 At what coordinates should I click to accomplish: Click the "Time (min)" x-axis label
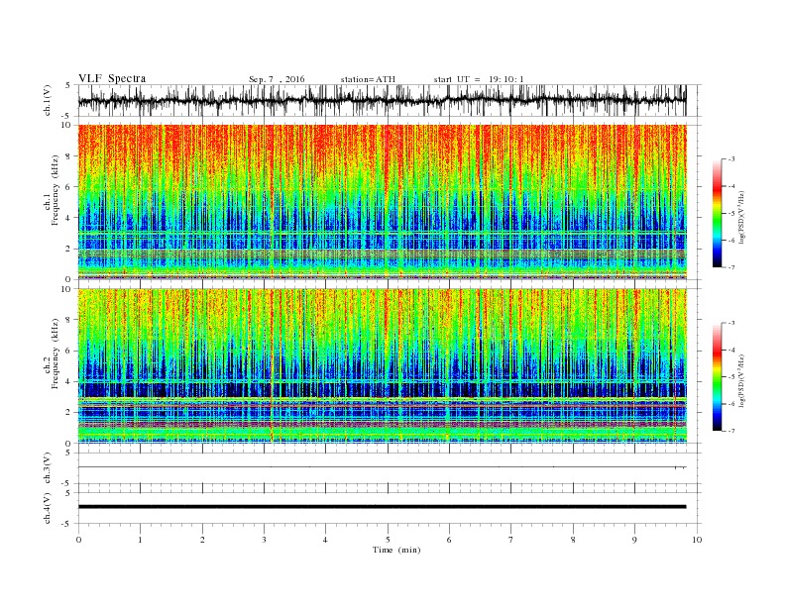click(396, 550)
